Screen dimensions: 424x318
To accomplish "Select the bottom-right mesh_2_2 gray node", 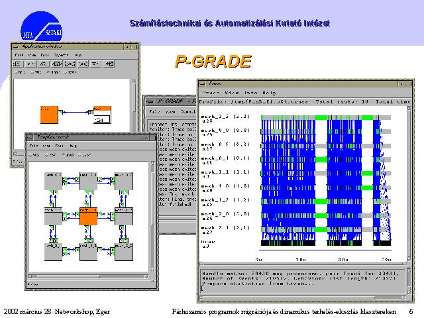I will click(x=124, y=252).
